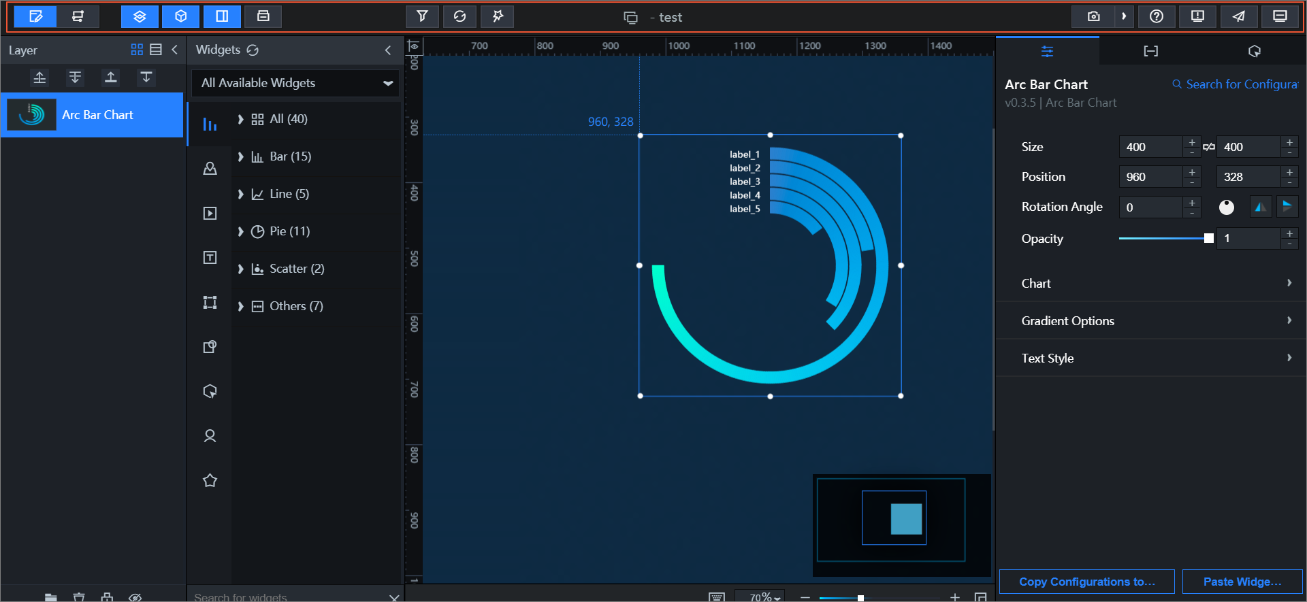Select the star favorites icon in sidebar
Screen dimensions: 1307x602
point(210,480)
